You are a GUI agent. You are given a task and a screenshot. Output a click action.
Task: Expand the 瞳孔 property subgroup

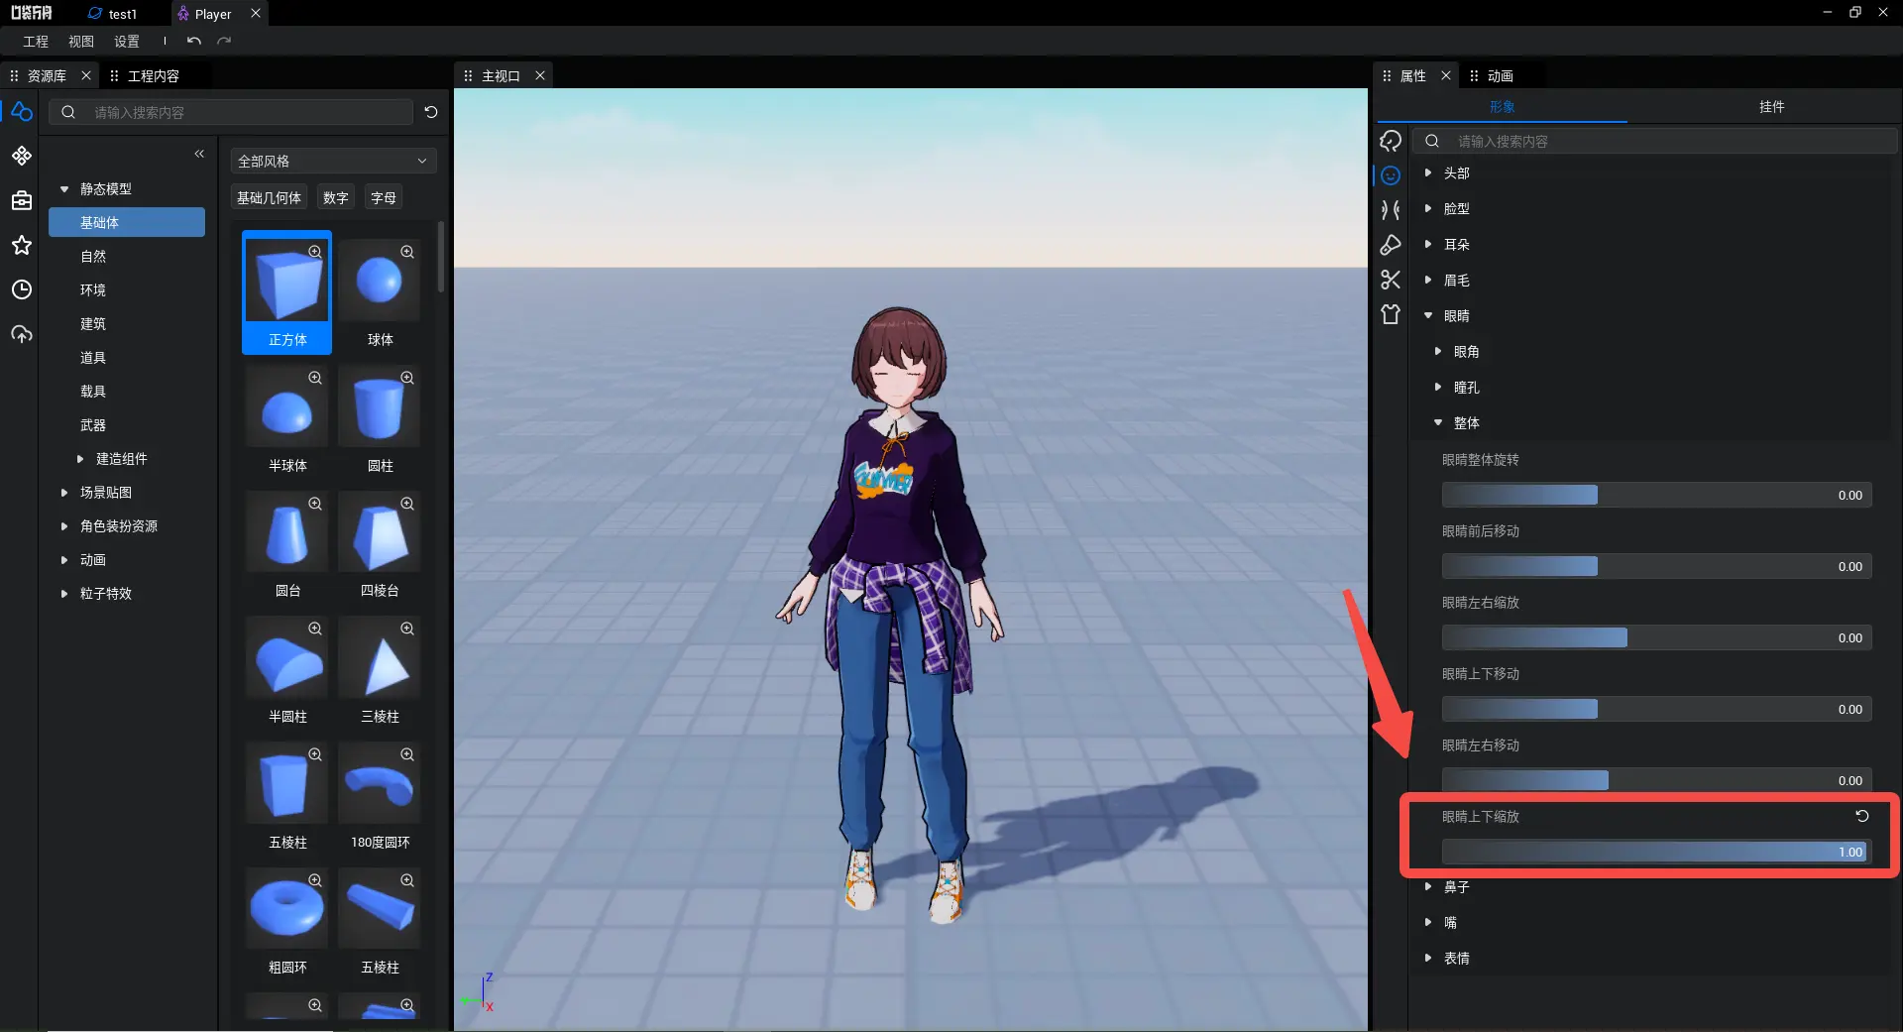pos(1438,387)
